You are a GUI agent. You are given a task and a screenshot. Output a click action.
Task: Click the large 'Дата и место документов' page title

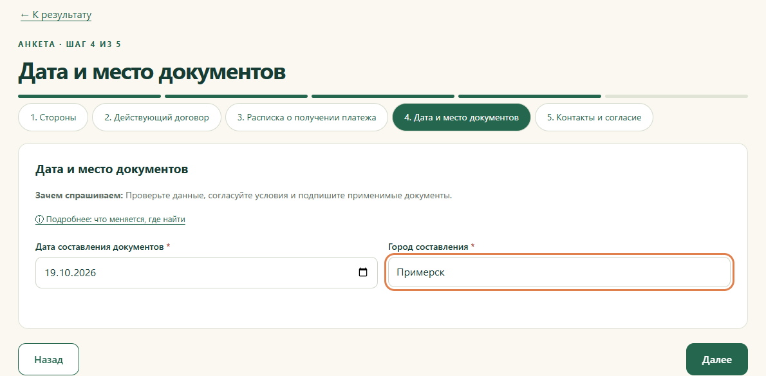(152, 71)
